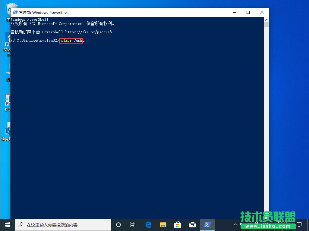Open the Start menu
Screen dimensions: 309x231
[x=7, y=224]
